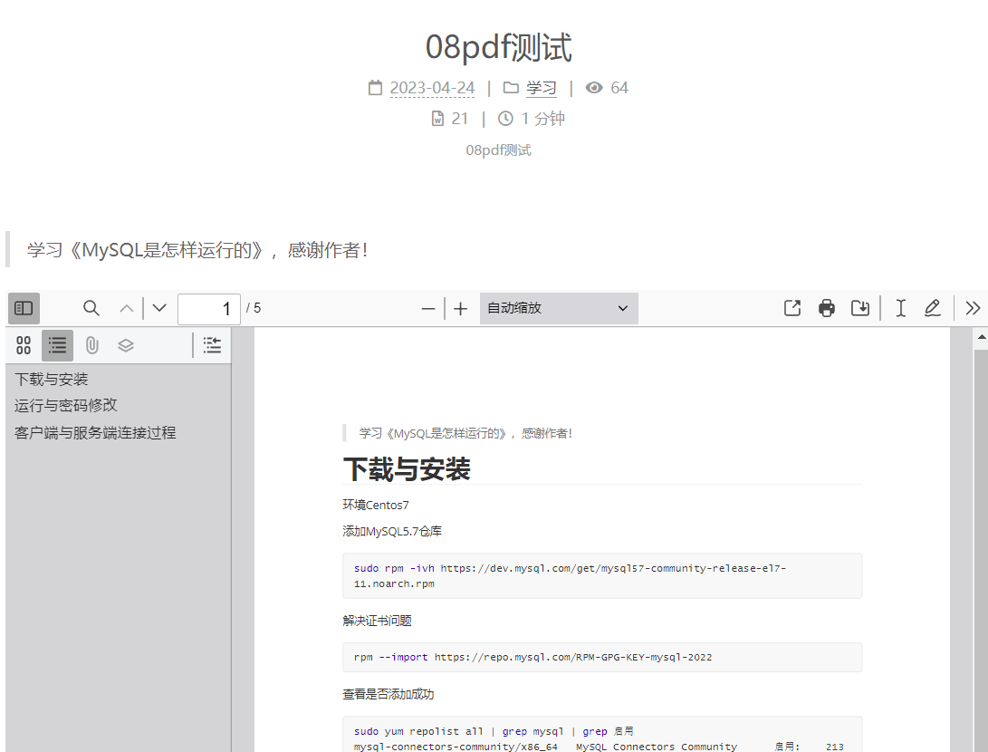988x752 pixels.
Task: Open the 学习 category link
Action: click(x=542, y=88)
